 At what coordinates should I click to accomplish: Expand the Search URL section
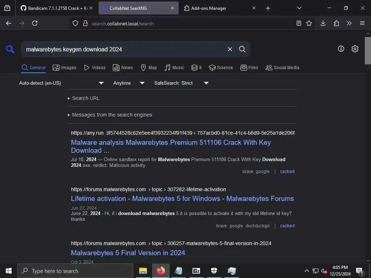pos(83,98)
